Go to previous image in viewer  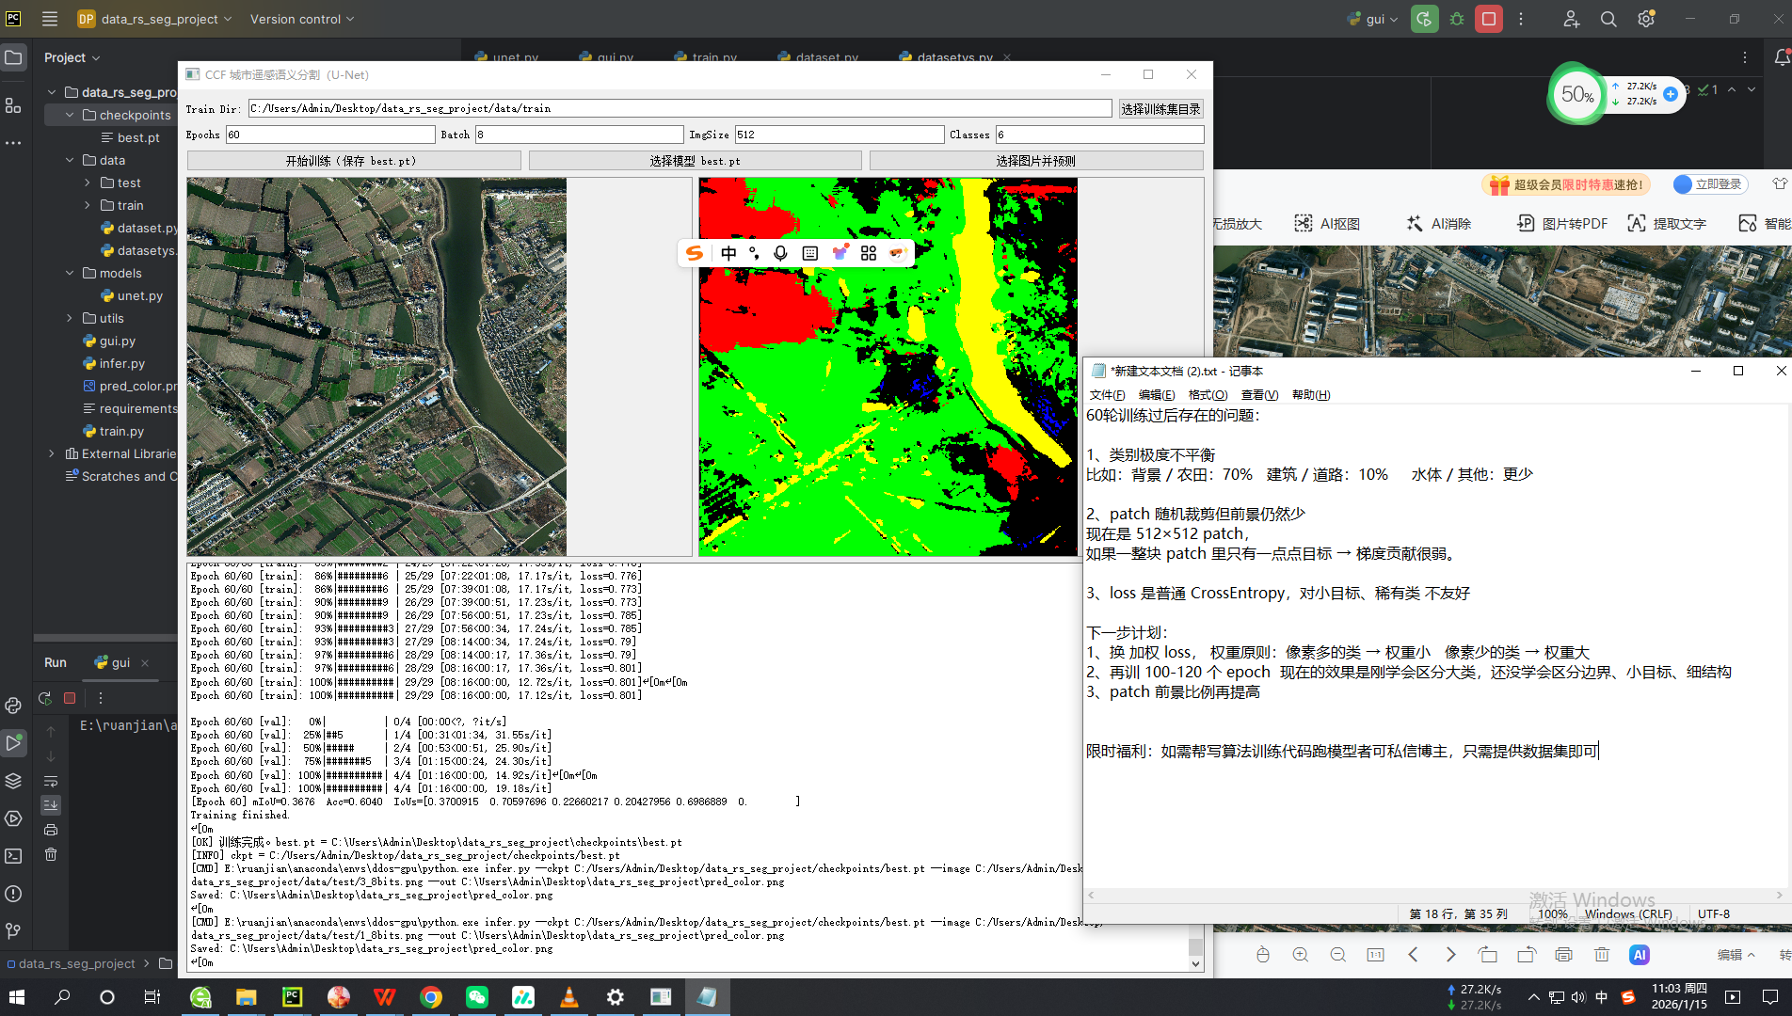(1413, 955)
